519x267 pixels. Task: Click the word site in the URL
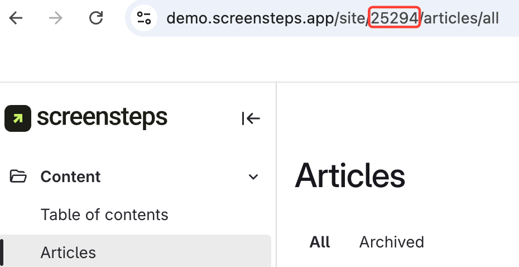352,18
